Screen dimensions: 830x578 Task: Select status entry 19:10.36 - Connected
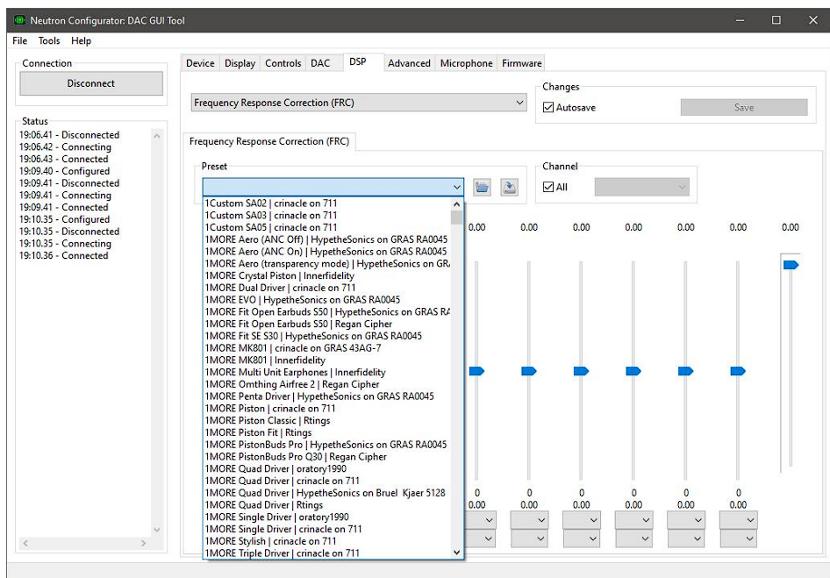click(x=63, y=255)
